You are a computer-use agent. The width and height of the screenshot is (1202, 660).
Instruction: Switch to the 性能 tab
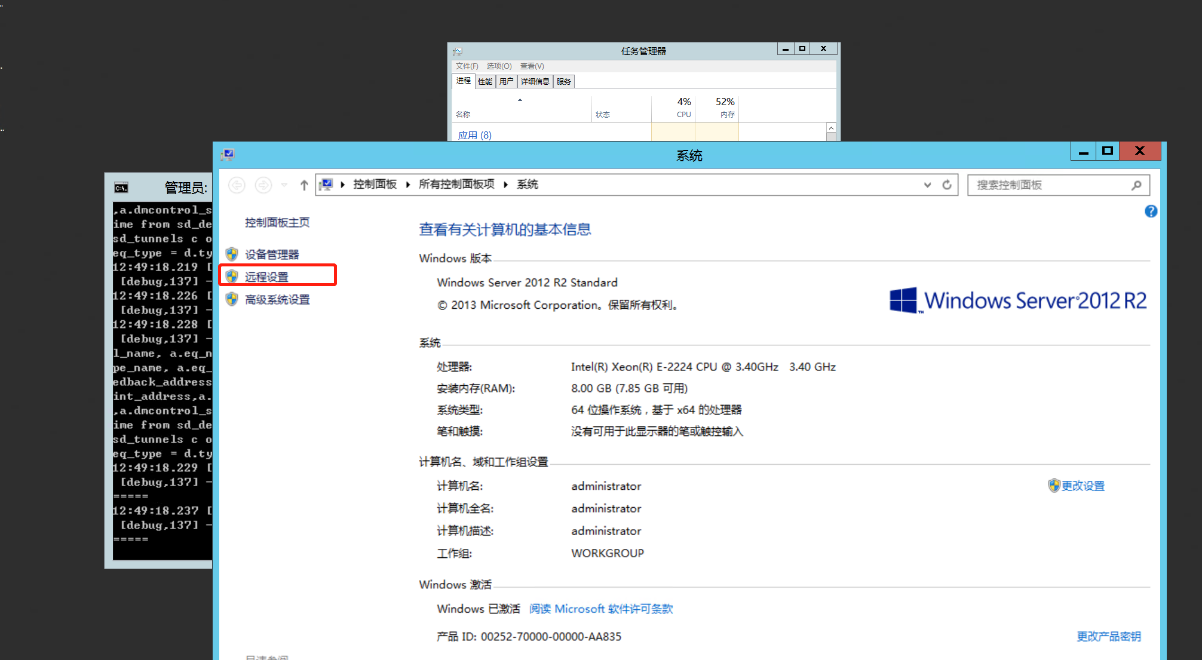tap(485, 81)
